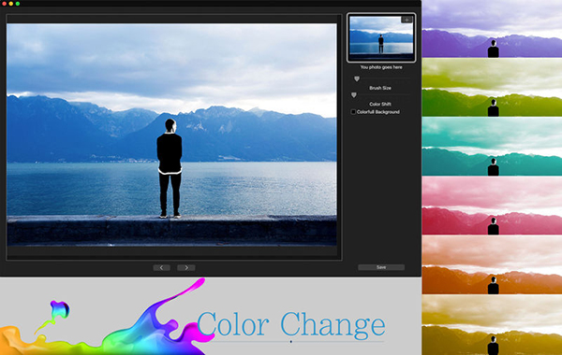Select the purple color variant preview
Screen dimensions: 562x355
pos(492,29)
